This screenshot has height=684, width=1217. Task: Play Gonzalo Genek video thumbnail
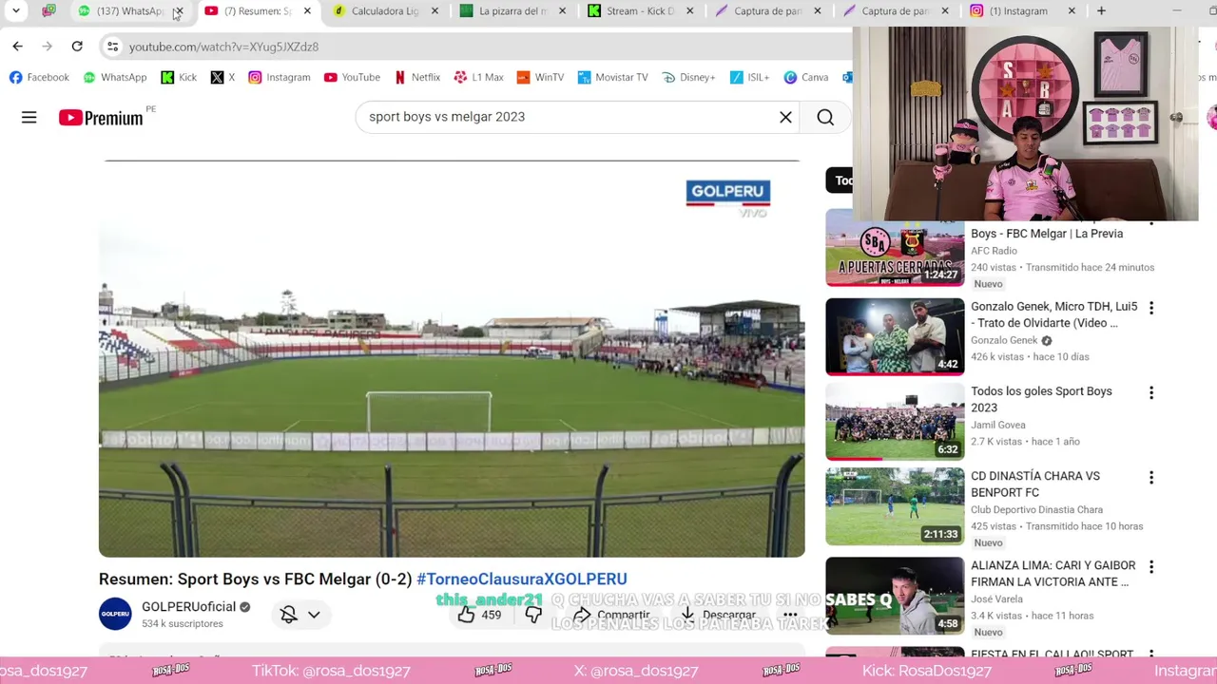(x=895, y=336)
